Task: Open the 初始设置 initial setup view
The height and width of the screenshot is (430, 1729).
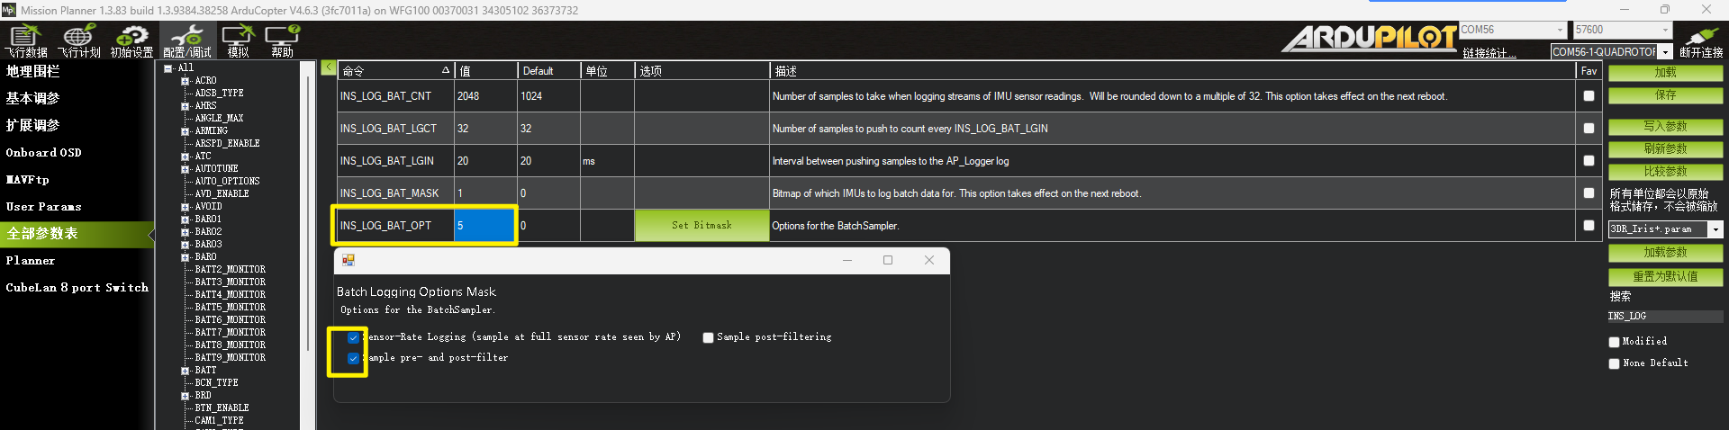Action: tap(132, 41)
